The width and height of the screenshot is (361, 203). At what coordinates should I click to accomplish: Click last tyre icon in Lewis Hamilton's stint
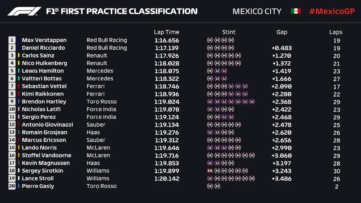tap(224, 71)
